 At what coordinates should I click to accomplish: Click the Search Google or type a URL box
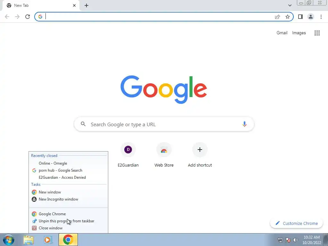(164, 124)
